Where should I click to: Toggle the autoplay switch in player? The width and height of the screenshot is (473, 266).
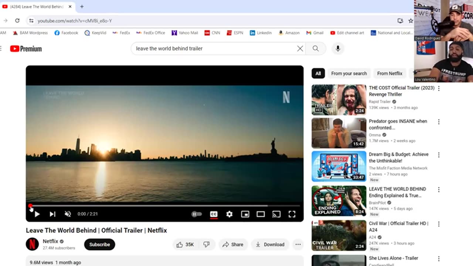pyautogui.click(x=197, y=214)
